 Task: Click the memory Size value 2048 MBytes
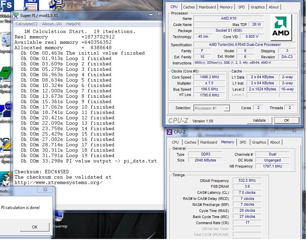click(x=205, y=160)
